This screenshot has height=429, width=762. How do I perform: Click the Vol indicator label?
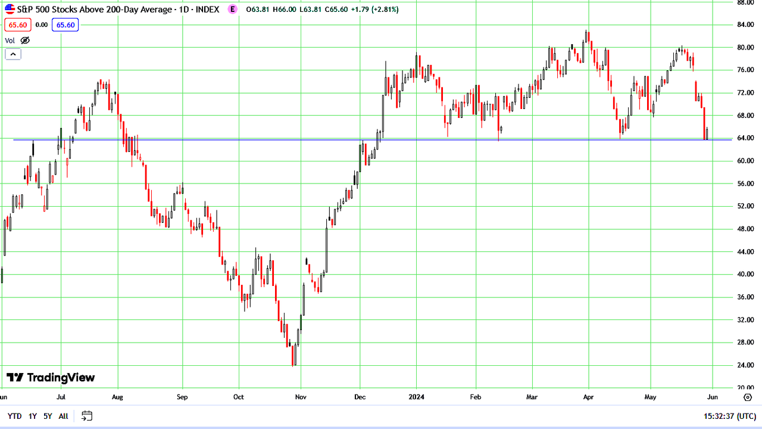(x=10, y=41)
